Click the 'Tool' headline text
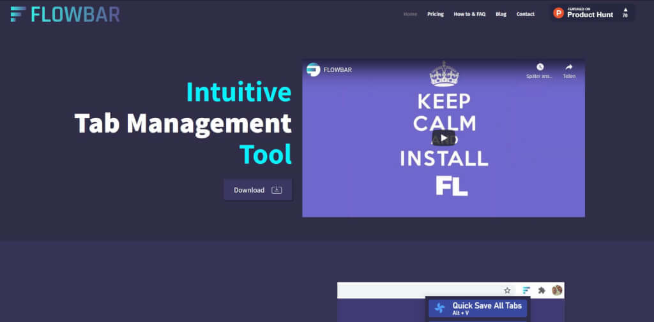The height and width of the screenshot is (322, 654). coord(266,154)
